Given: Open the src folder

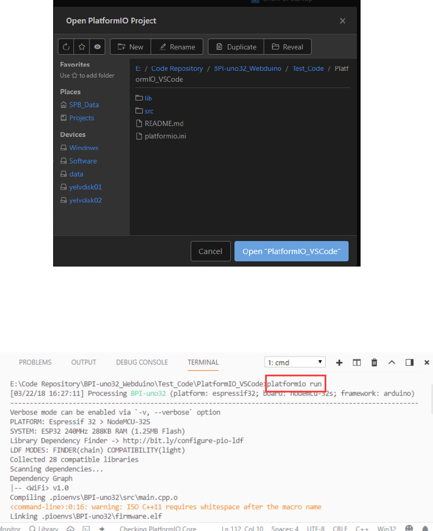Looking at the screenshot, I should tap(149, 111).
